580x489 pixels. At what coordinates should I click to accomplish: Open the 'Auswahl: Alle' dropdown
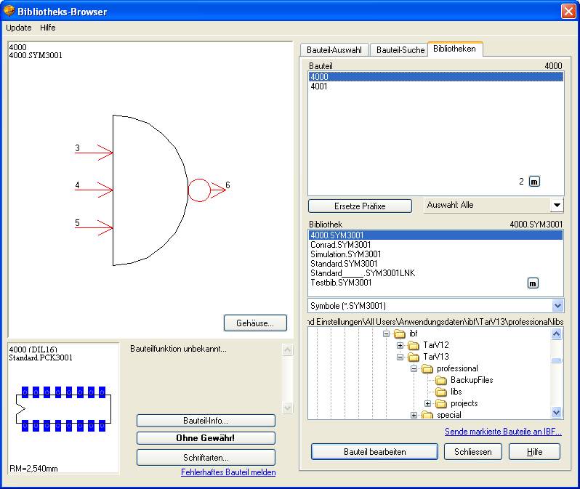click(557, 206)
